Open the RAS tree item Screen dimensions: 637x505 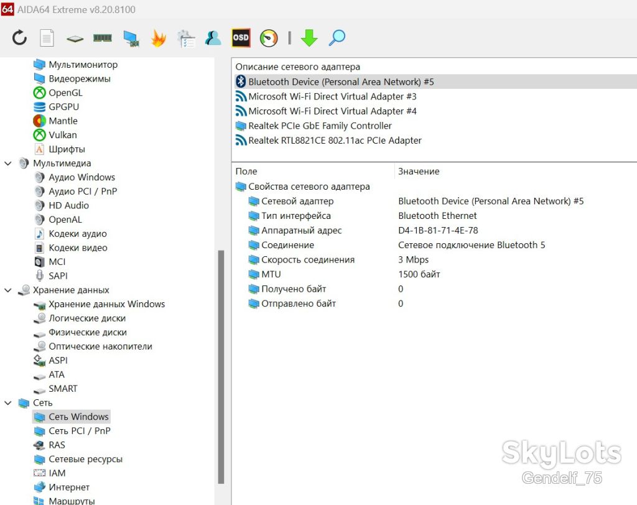coord(49,445)
